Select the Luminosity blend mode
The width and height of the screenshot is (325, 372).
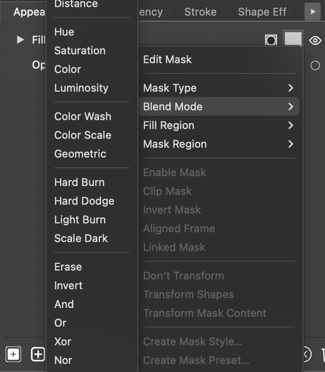coord(81,88)
